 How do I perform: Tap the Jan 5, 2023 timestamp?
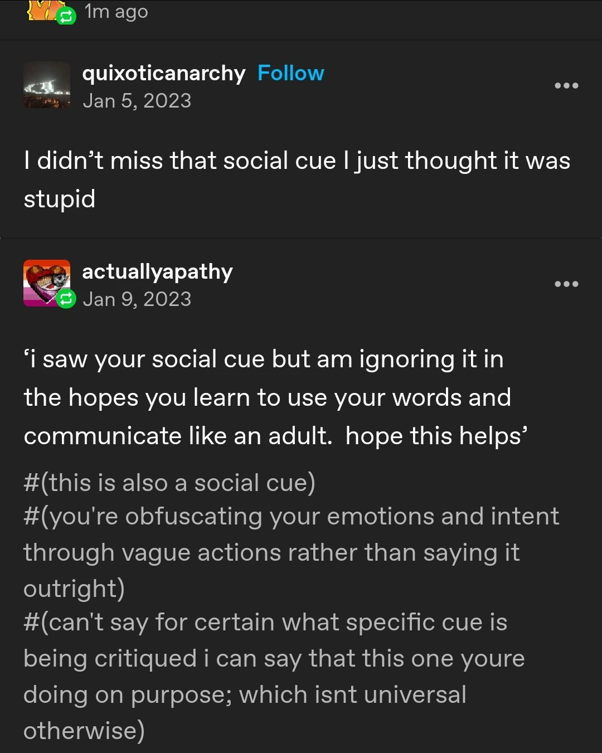pos(137,101)
